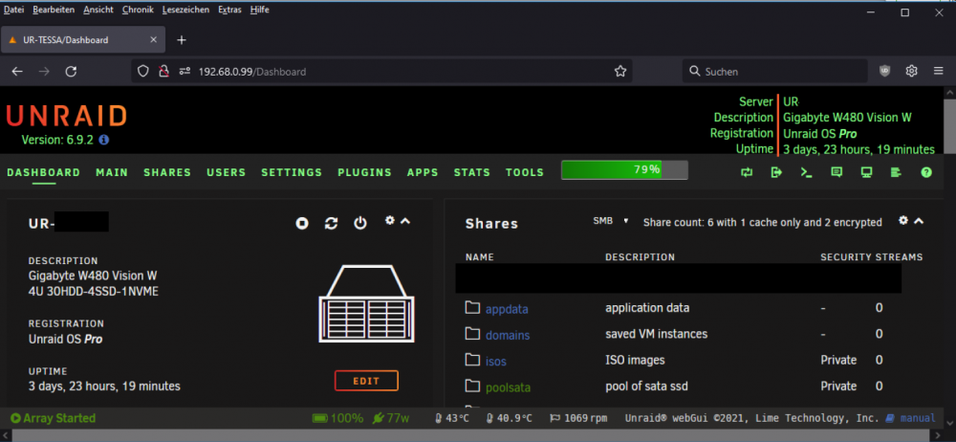
Task: Click the poolsata folder icon
Action: (x=472, y=386)
